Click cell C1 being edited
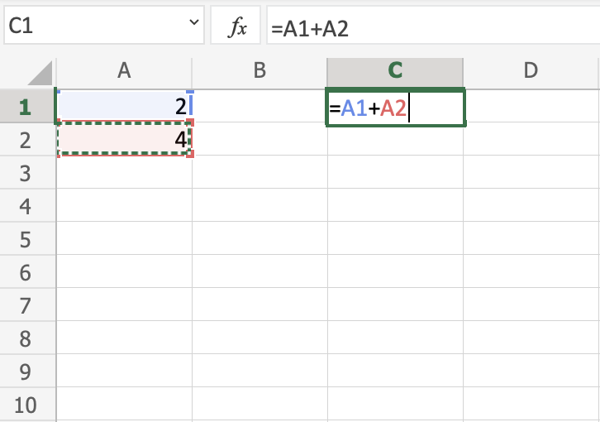Viewport: 600px width, 422px height. click(395, 108)
